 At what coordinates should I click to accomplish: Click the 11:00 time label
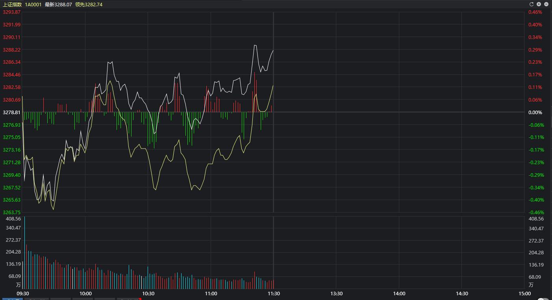pos(211,294)
